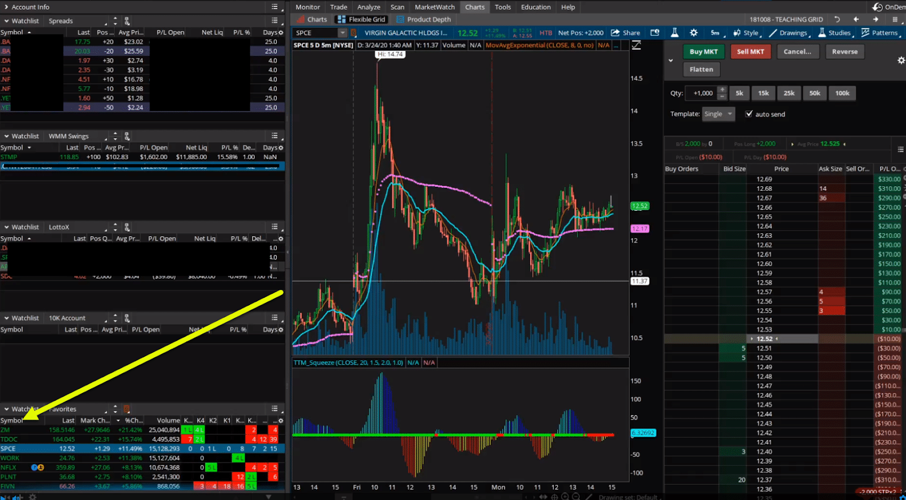Click the Qty +1,000 input field

coord(702,93)
